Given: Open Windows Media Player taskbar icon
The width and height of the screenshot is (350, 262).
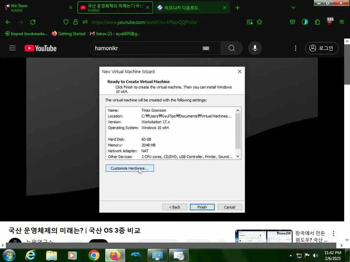Looking at the screenshot, I should [72, 255].
